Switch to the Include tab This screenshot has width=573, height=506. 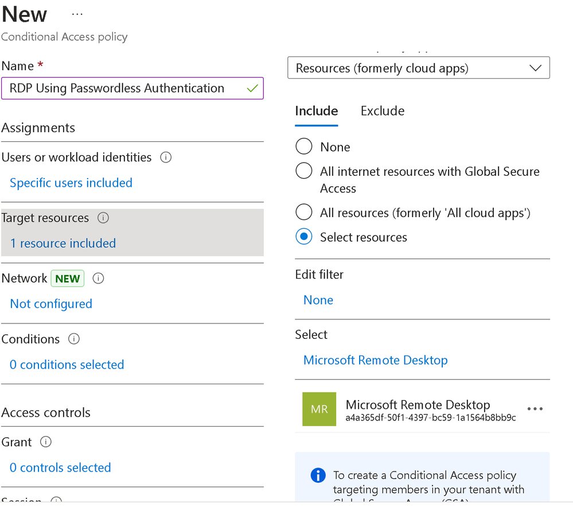pos(317,111)
